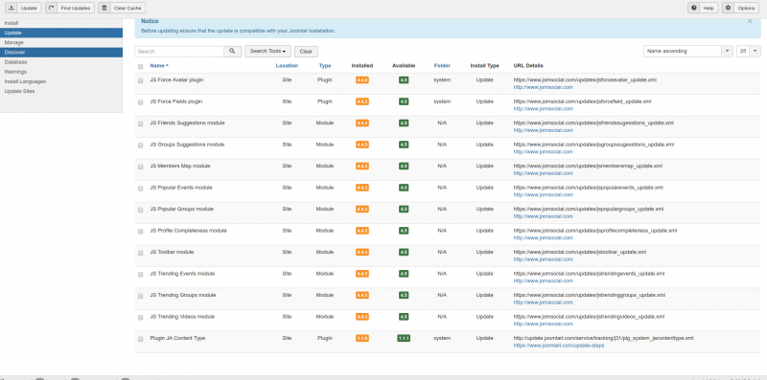Click available 1.1.1 badge for Plugin JA Content Type
This screenshot has height=380, width=767.
(404, 338)
